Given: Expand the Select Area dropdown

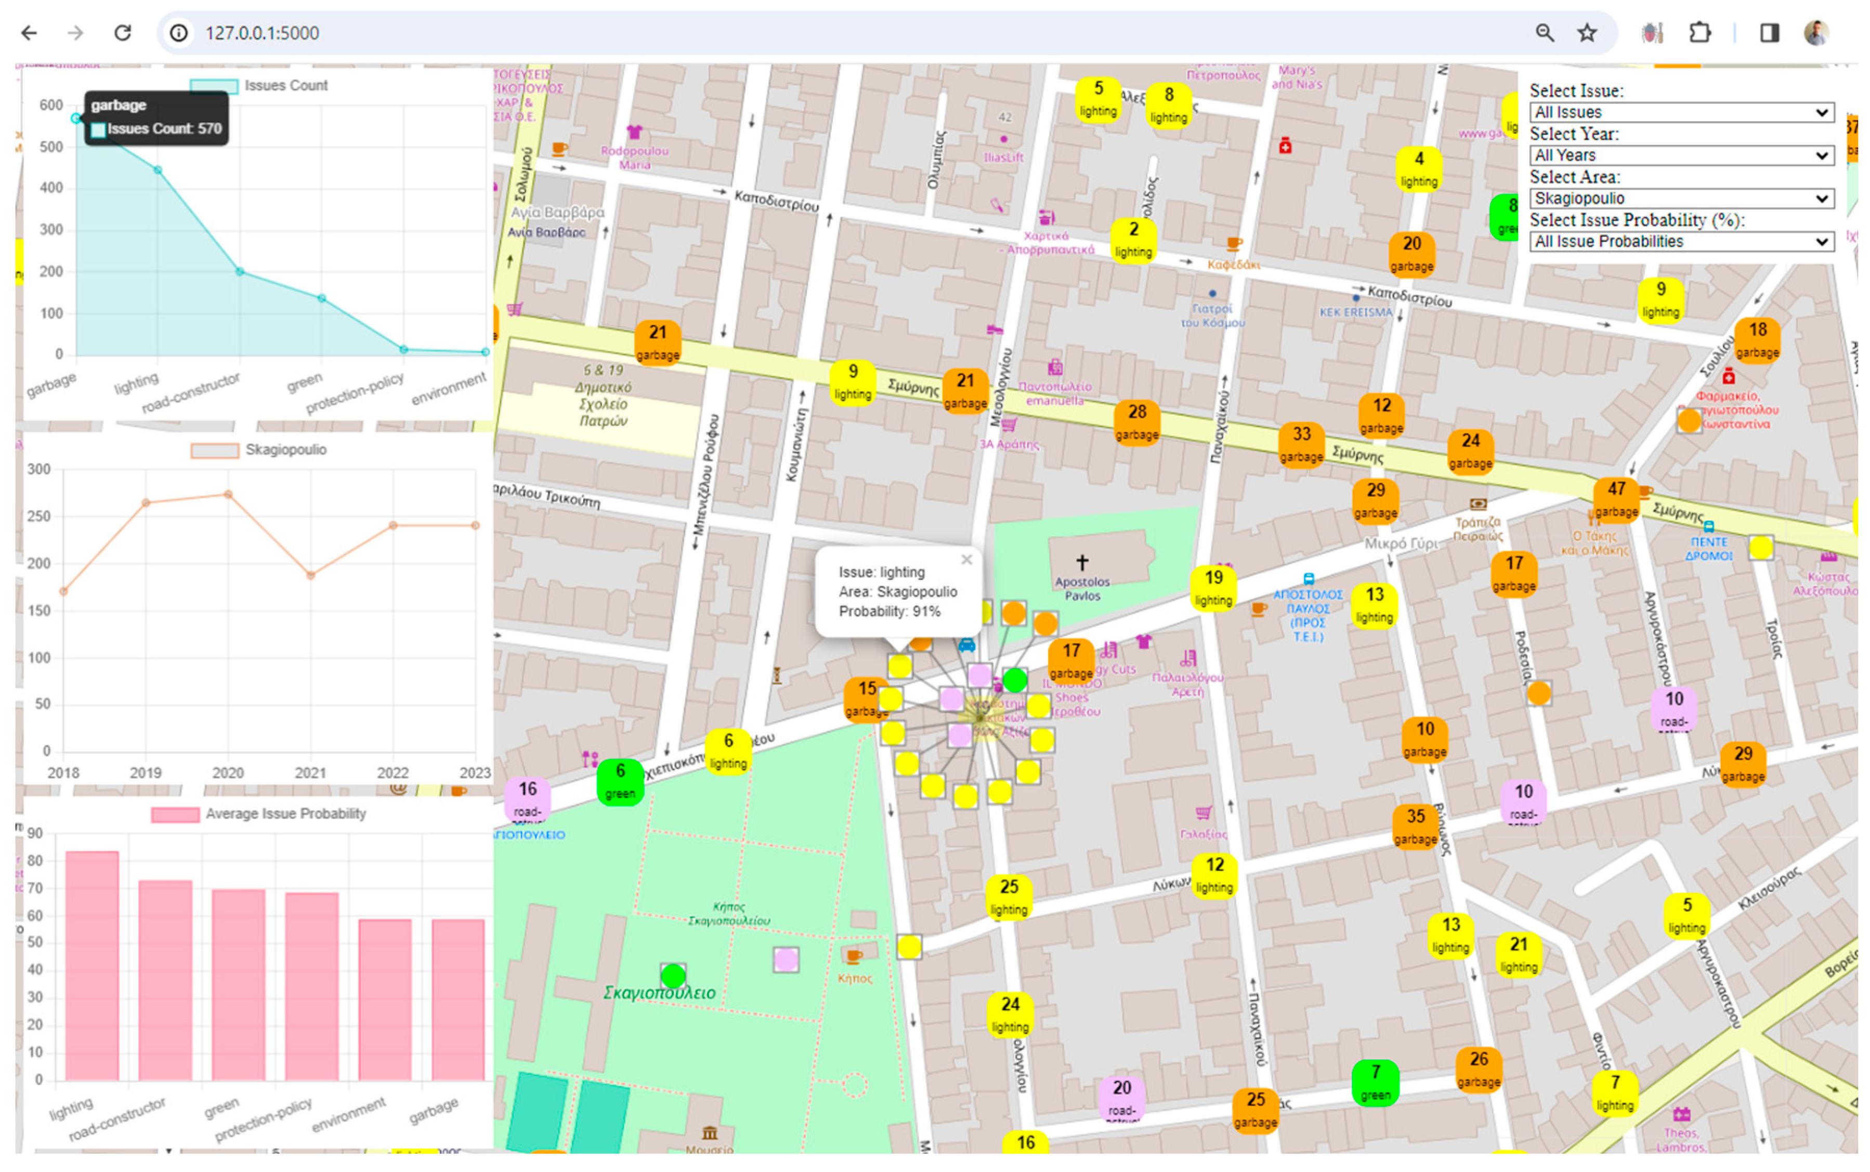Looking at the screenshot, I should (x=1681, y=199).
